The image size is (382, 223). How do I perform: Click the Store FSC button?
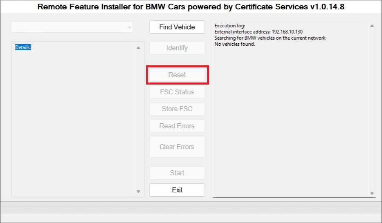click(x=177, y=109)
